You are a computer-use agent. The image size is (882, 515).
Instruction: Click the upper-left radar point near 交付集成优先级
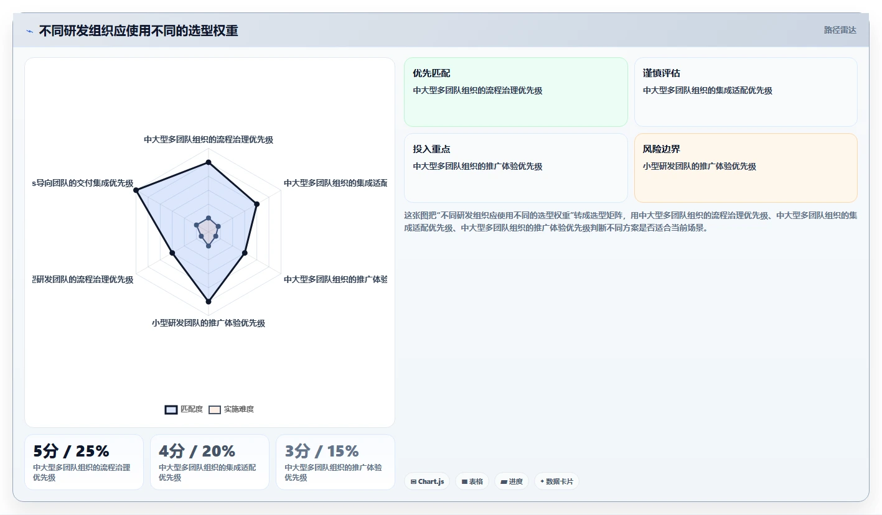point(136,190)
